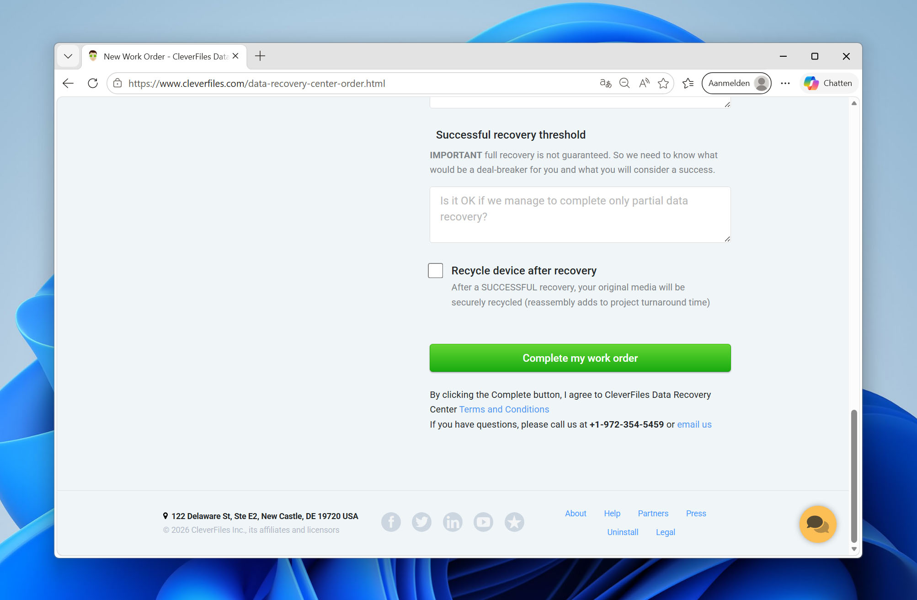The image size is (917, 600).
Task: Select the New Work Order tab
Action: pos(165,56)
